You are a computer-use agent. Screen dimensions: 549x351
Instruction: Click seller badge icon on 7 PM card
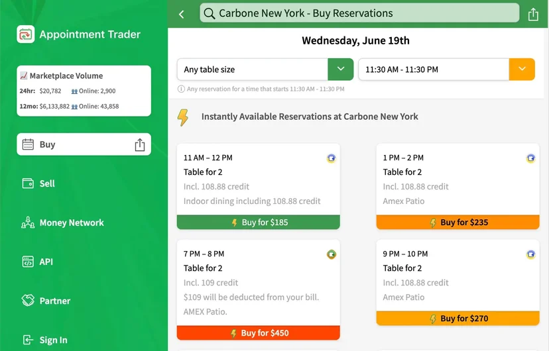point(332,254)
